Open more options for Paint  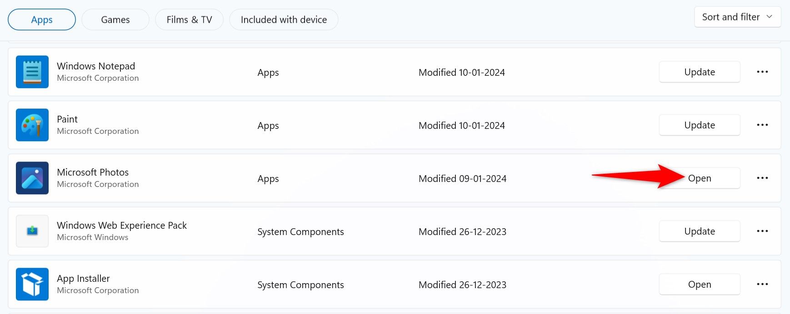pos(762,125)
